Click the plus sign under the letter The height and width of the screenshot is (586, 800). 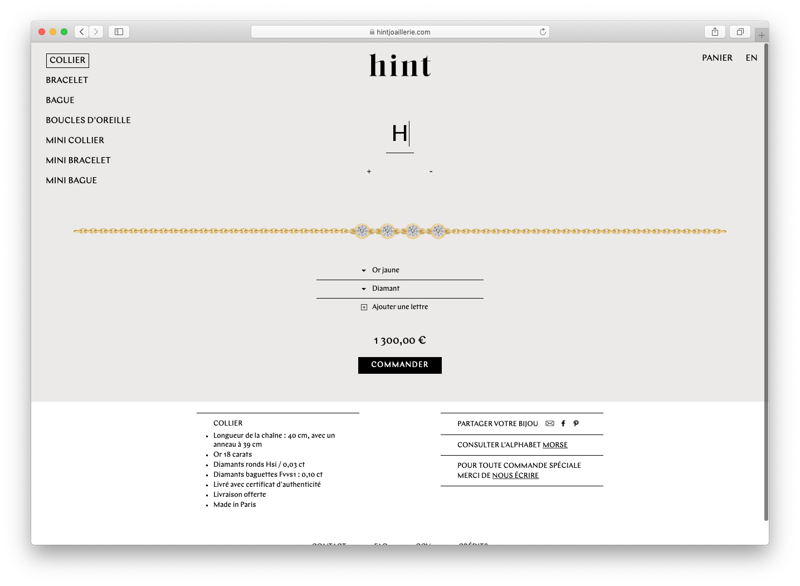pos(369,172)
